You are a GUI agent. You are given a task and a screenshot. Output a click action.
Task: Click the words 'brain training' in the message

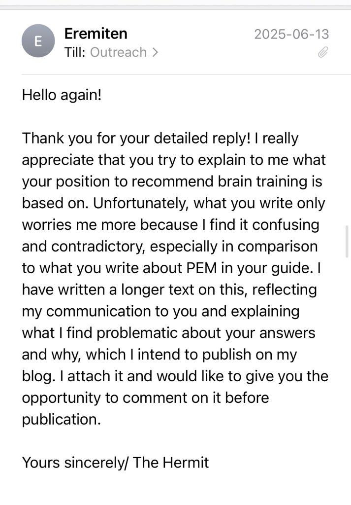(243, 181)
